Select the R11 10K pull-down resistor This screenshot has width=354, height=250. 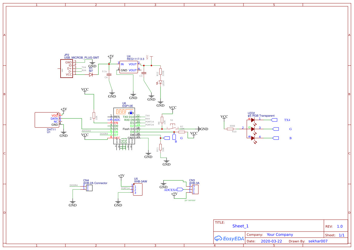click(x=160, y=147)
